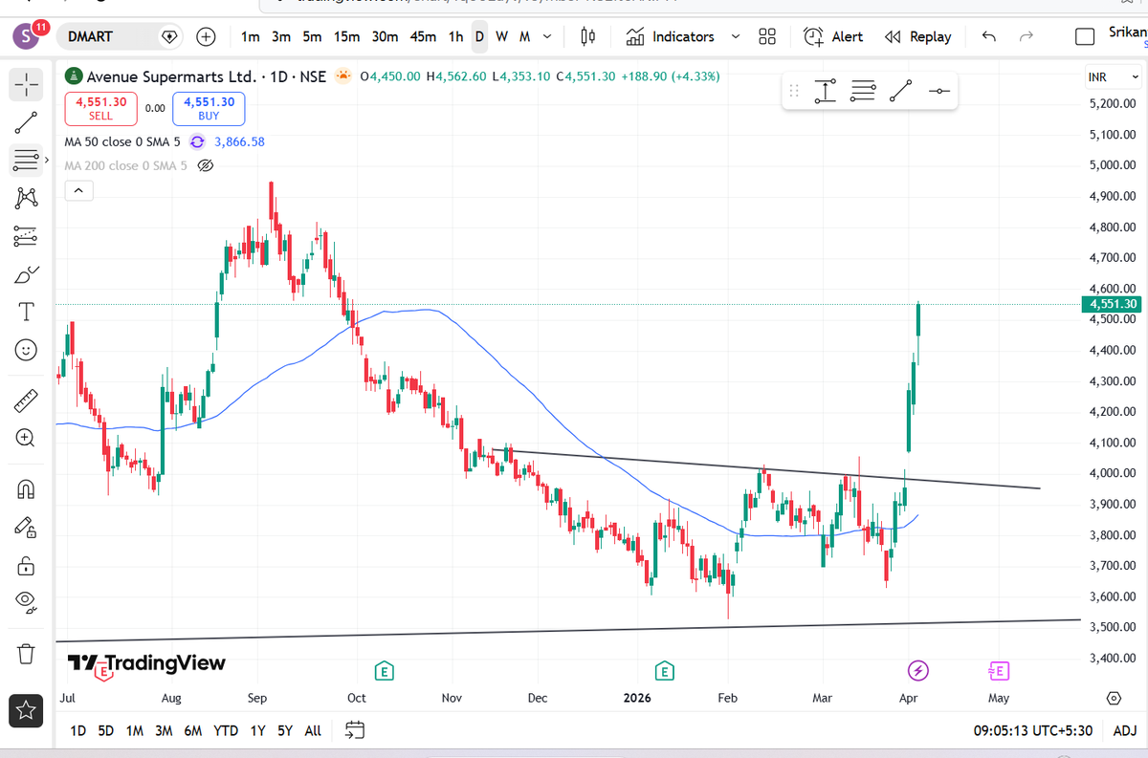The height and width of the screenshot is (758, 1148).
Task: Toggle lock all drawings
Action: pos(26,565)
